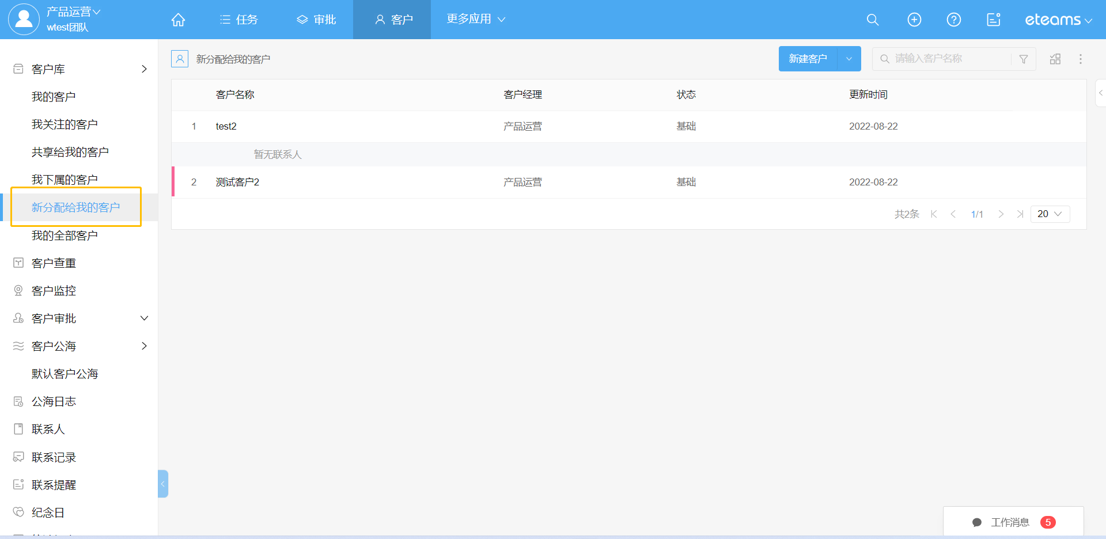The height and width of the screenshot is (539, 1106).
Task: Switch to card grid view icon
Action: tap(1055, 59)
